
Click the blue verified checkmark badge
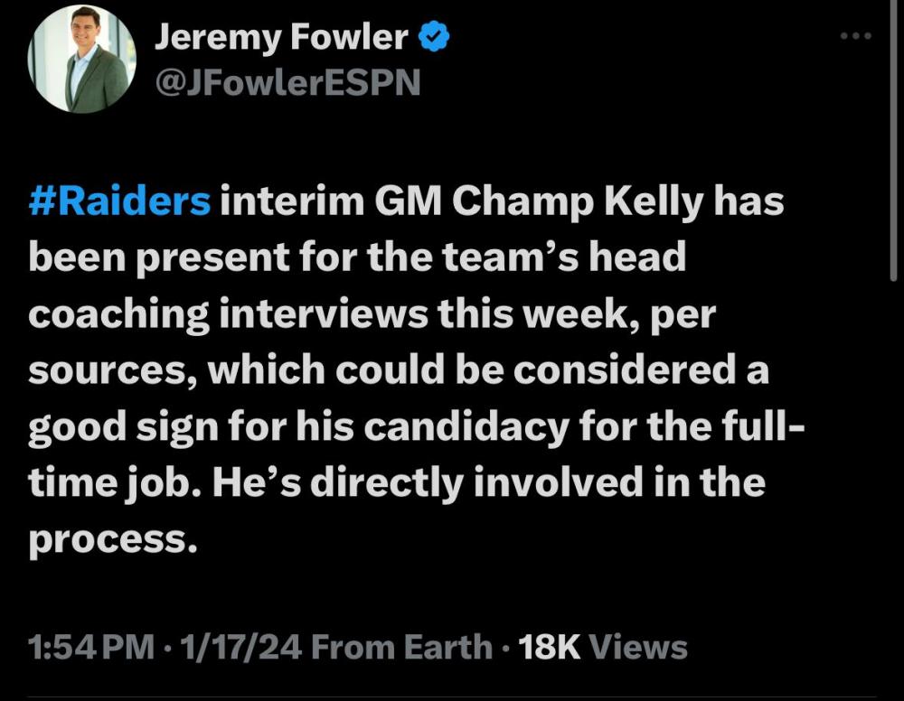[x=433, y=38]
